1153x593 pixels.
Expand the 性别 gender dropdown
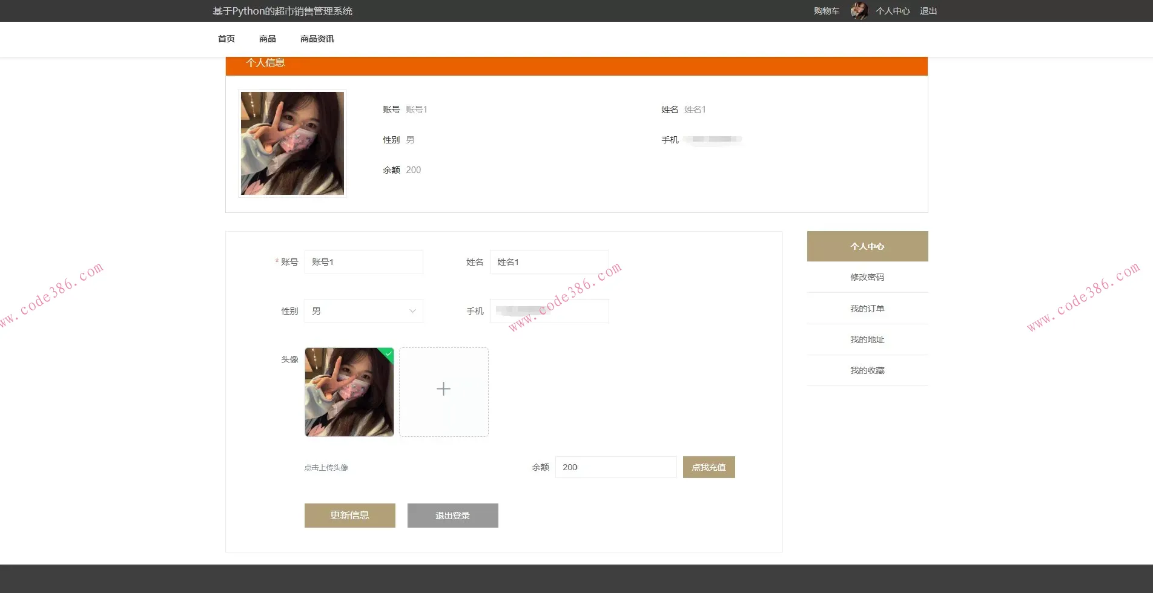tap(363, 311)
